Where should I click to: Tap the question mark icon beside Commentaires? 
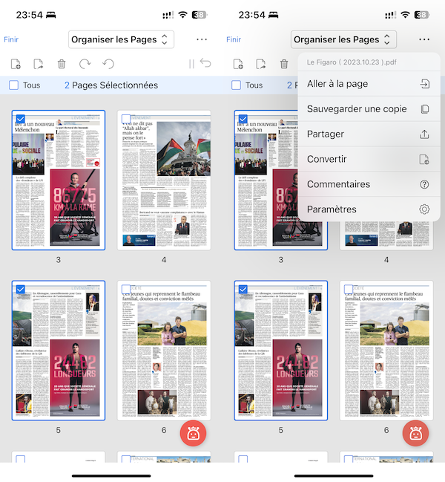(x=424, y=184)
